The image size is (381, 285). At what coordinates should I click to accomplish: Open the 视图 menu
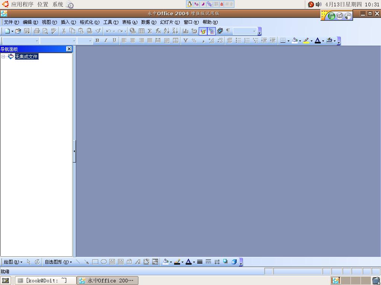click(x=49, y=22)
